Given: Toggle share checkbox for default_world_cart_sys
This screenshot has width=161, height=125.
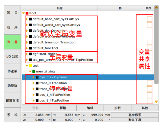Looking at the screenshot, I should pos(150,25).
